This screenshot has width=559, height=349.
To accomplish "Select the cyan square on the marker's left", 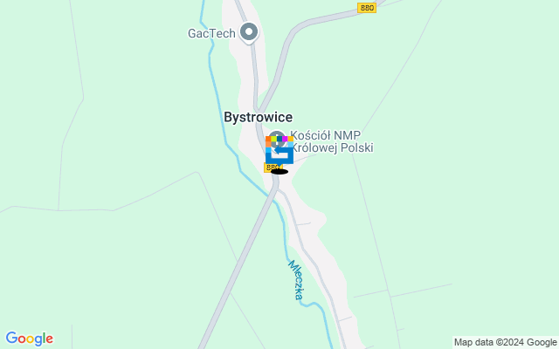I will (268, 150).
